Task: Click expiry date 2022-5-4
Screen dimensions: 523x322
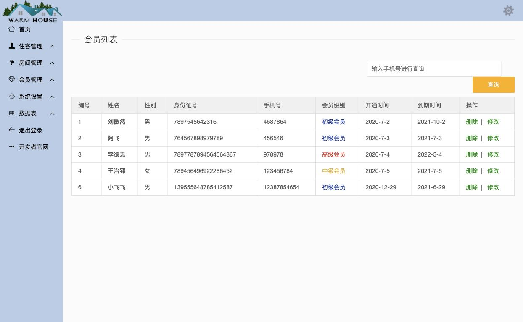Action: (430, 154)
